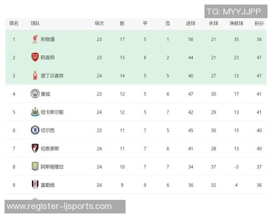Open the 阿森纳 team name link
Viewport: 272px width, 218px height.
(48, 58)
